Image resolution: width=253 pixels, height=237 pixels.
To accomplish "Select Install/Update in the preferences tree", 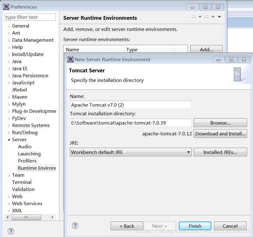I will pyautogui.click(x=28, y=54).
